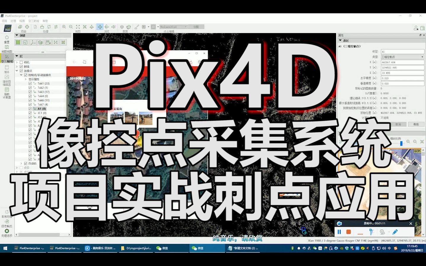426x266 pixels.
Task: Click the Help button in properties panel
Action: (x=416, y=124)
